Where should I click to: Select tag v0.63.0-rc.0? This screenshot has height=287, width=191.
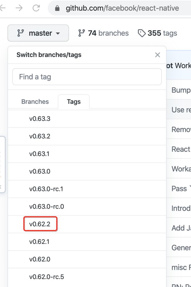[x=87, y=206]
